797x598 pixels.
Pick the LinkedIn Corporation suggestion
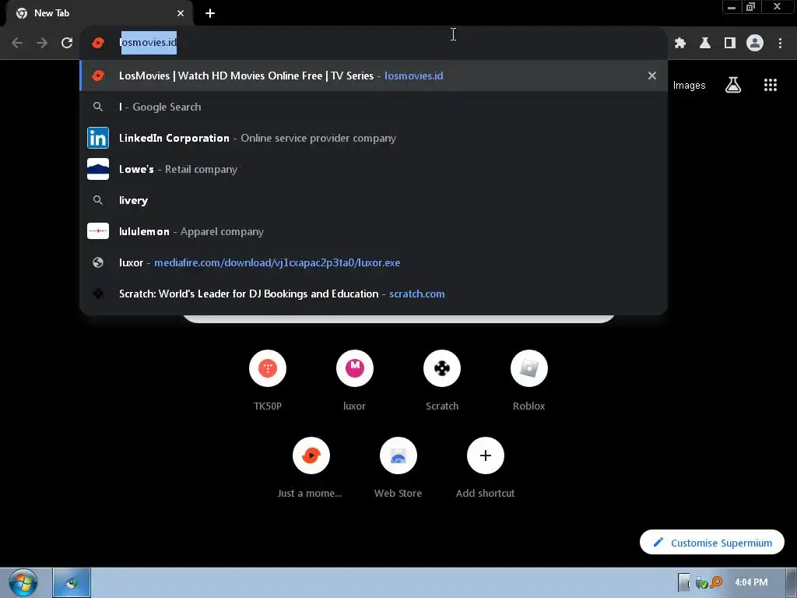point(374,138)
